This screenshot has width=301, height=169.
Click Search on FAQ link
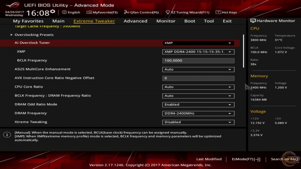(284, 159)
